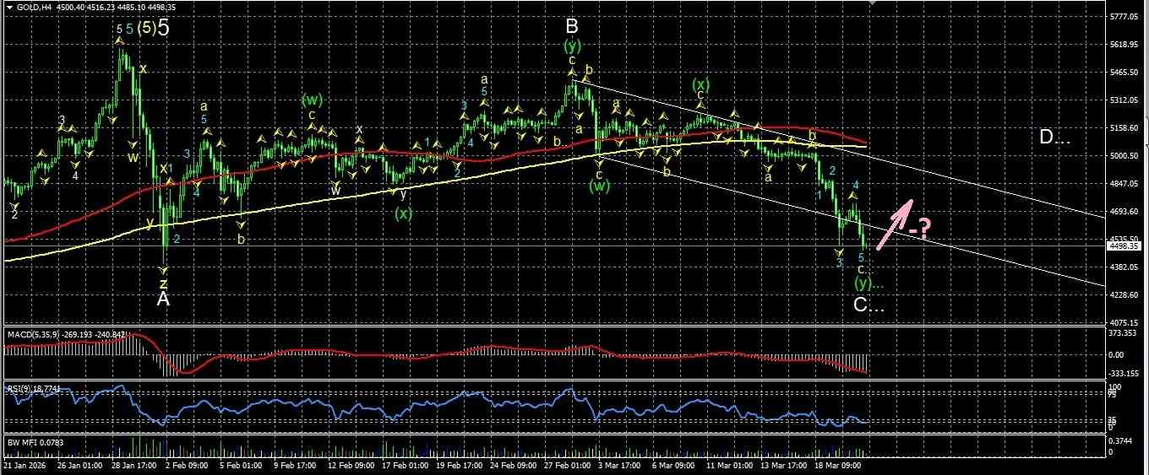Select the large white wave label B

coord(572,25)
